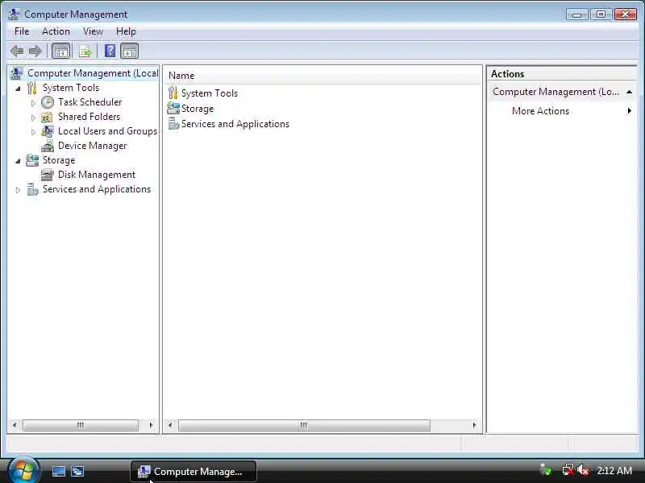The image size is (645, 483).
Task: Open the Action menu
Action: point(56,31)
